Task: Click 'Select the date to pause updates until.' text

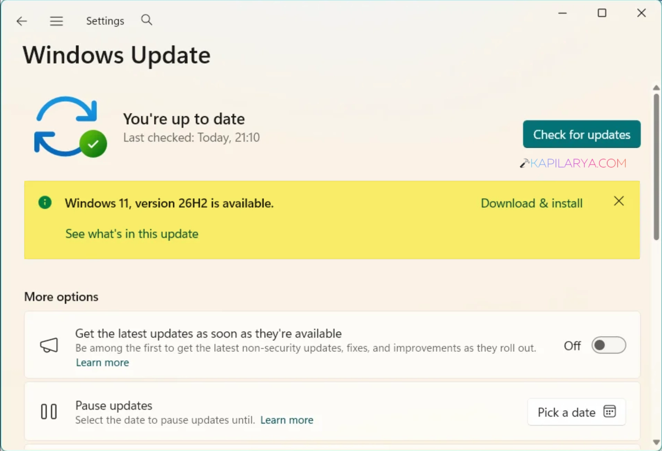Action: click(165, 420)
